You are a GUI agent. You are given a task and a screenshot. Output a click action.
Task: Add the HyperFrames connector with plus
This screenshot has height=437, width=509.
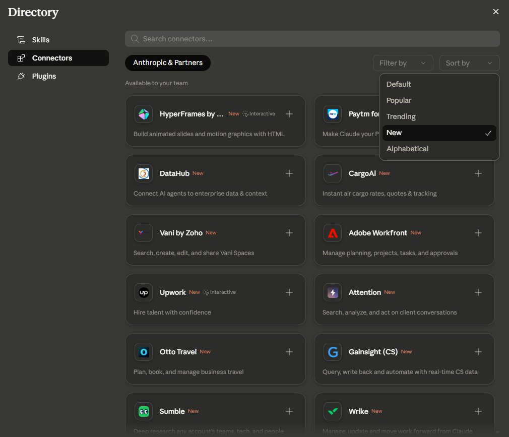pyautogui.click(x=289, y=114)
